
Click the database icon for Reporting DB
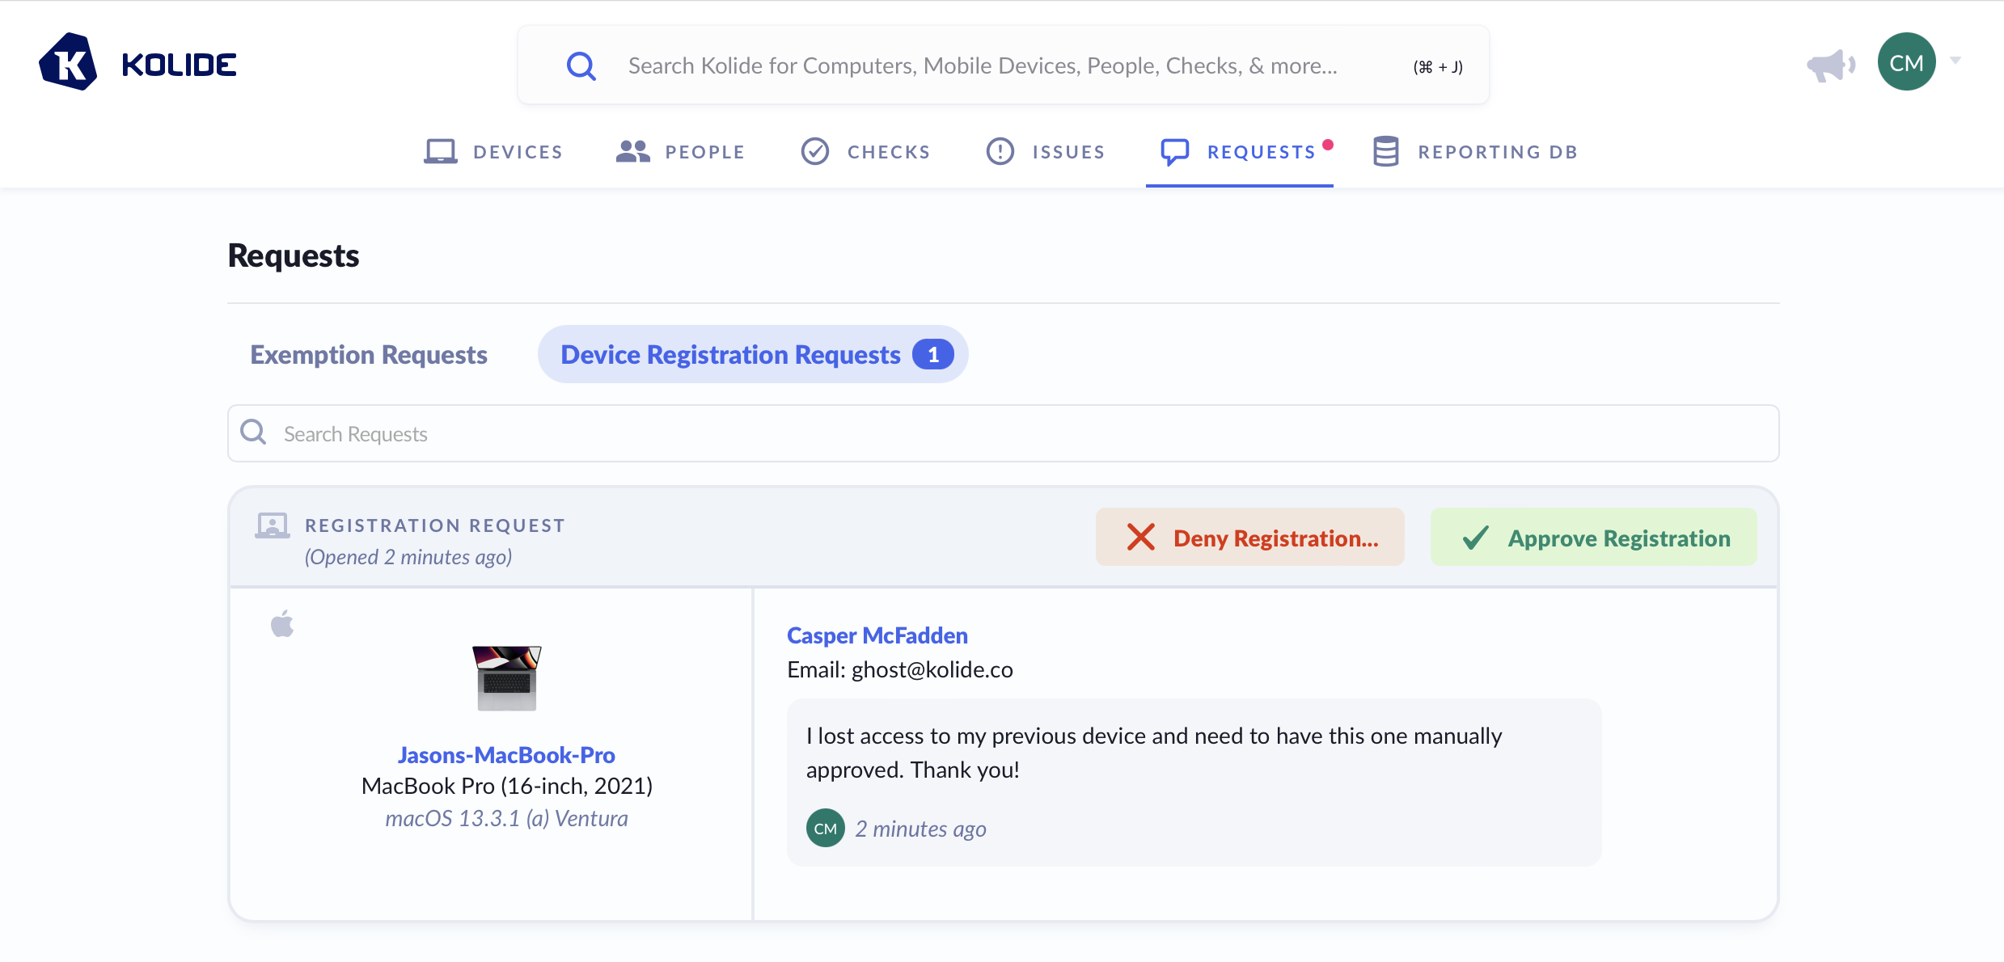pyautogui.click(x=1385, y=151)
